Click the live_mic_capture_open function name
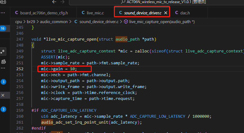 pyautogui.click(x=71, y=39)
